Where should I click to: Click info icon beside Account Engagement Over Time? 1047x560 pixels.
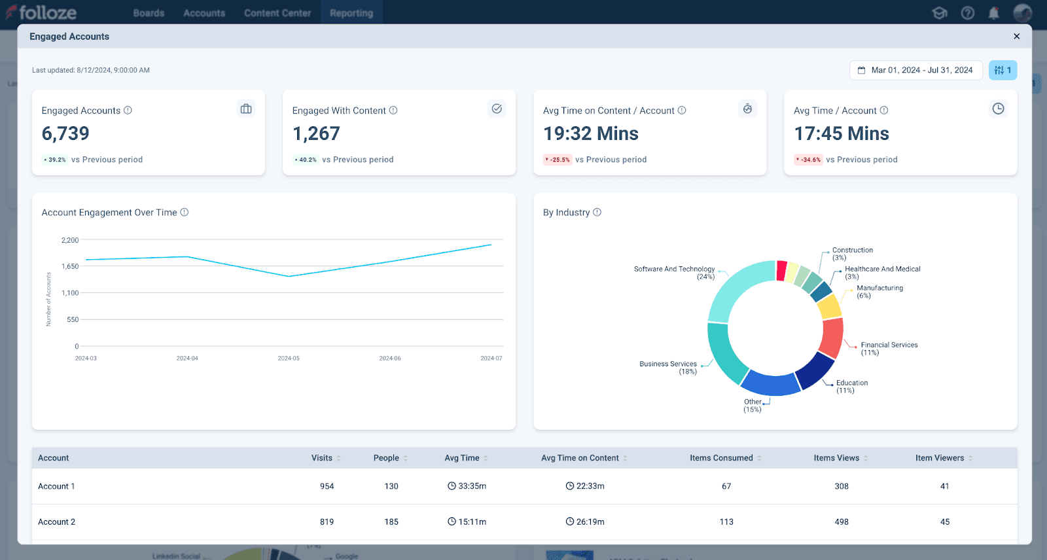(185, 213)
